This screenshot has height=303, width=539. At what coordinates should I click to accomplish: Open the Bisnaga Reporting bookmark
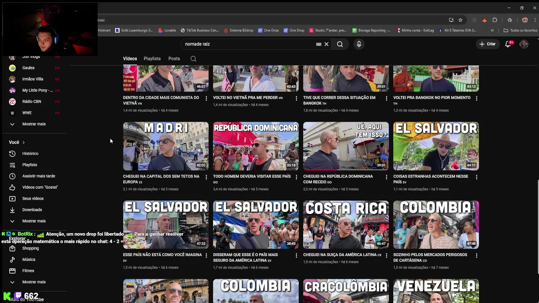click(x=371, y=30)
